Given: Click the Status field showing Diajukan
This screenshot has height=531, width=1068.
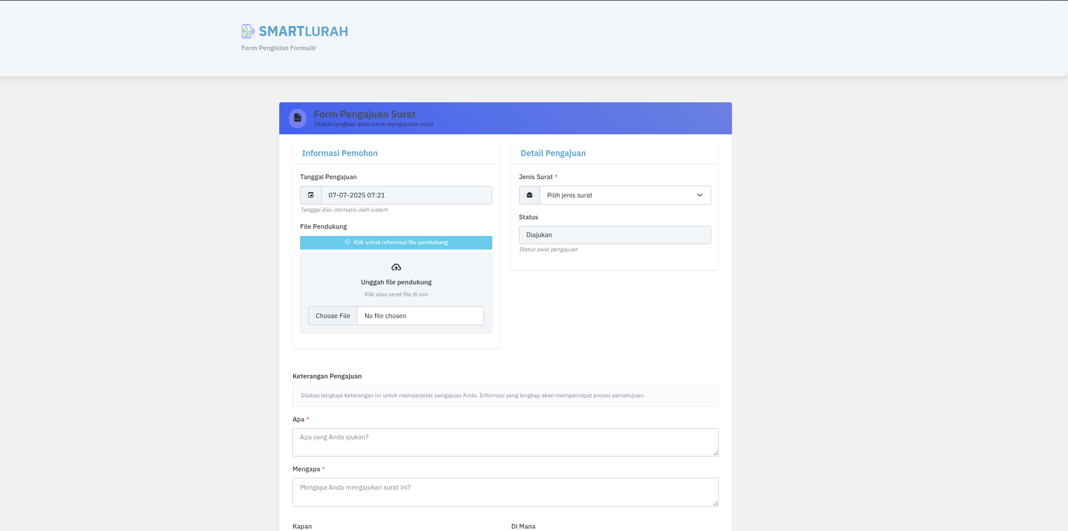Looking at the screenshot, I should click(614, 235).
